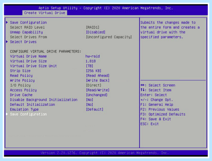Change the Read Policy Read Ahead value
This screenshot has height=161, width=212.
pyautogui.click(x=98, y=75)
